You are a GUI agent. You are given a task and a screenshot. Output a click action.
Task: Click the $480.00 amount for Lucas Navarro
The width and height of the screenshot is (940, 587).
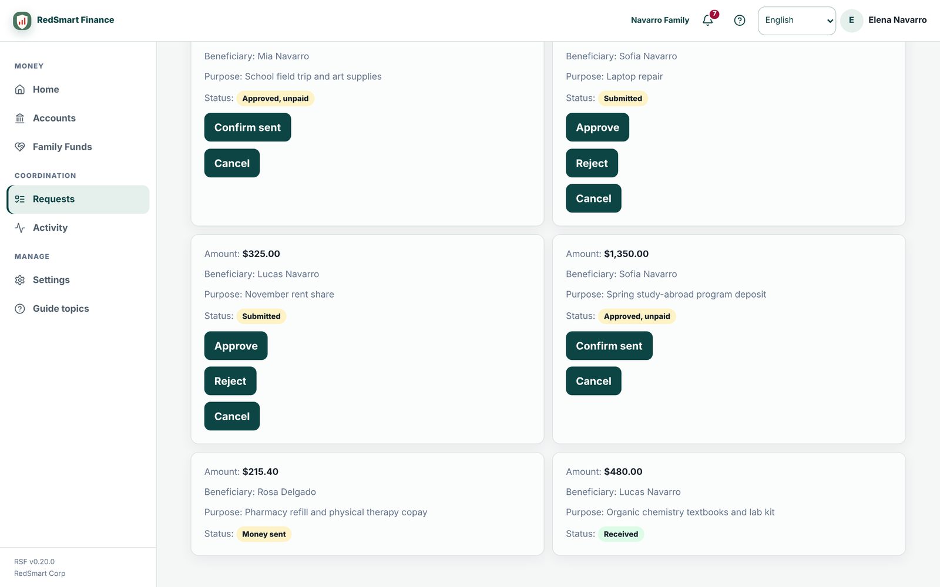(x=623, y=471)
